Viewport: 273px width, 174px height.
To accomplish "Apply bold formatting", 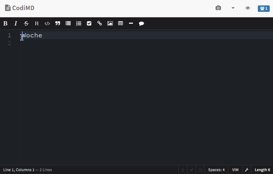I will [5, 23].
